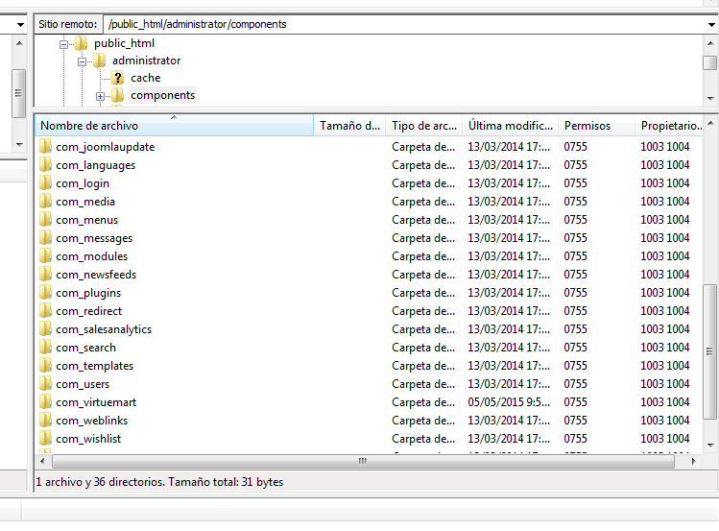The height and width of the screenshot is (531, 719).
Task: Click the local pane scrollbar thumb
Action: coord(19,93)
